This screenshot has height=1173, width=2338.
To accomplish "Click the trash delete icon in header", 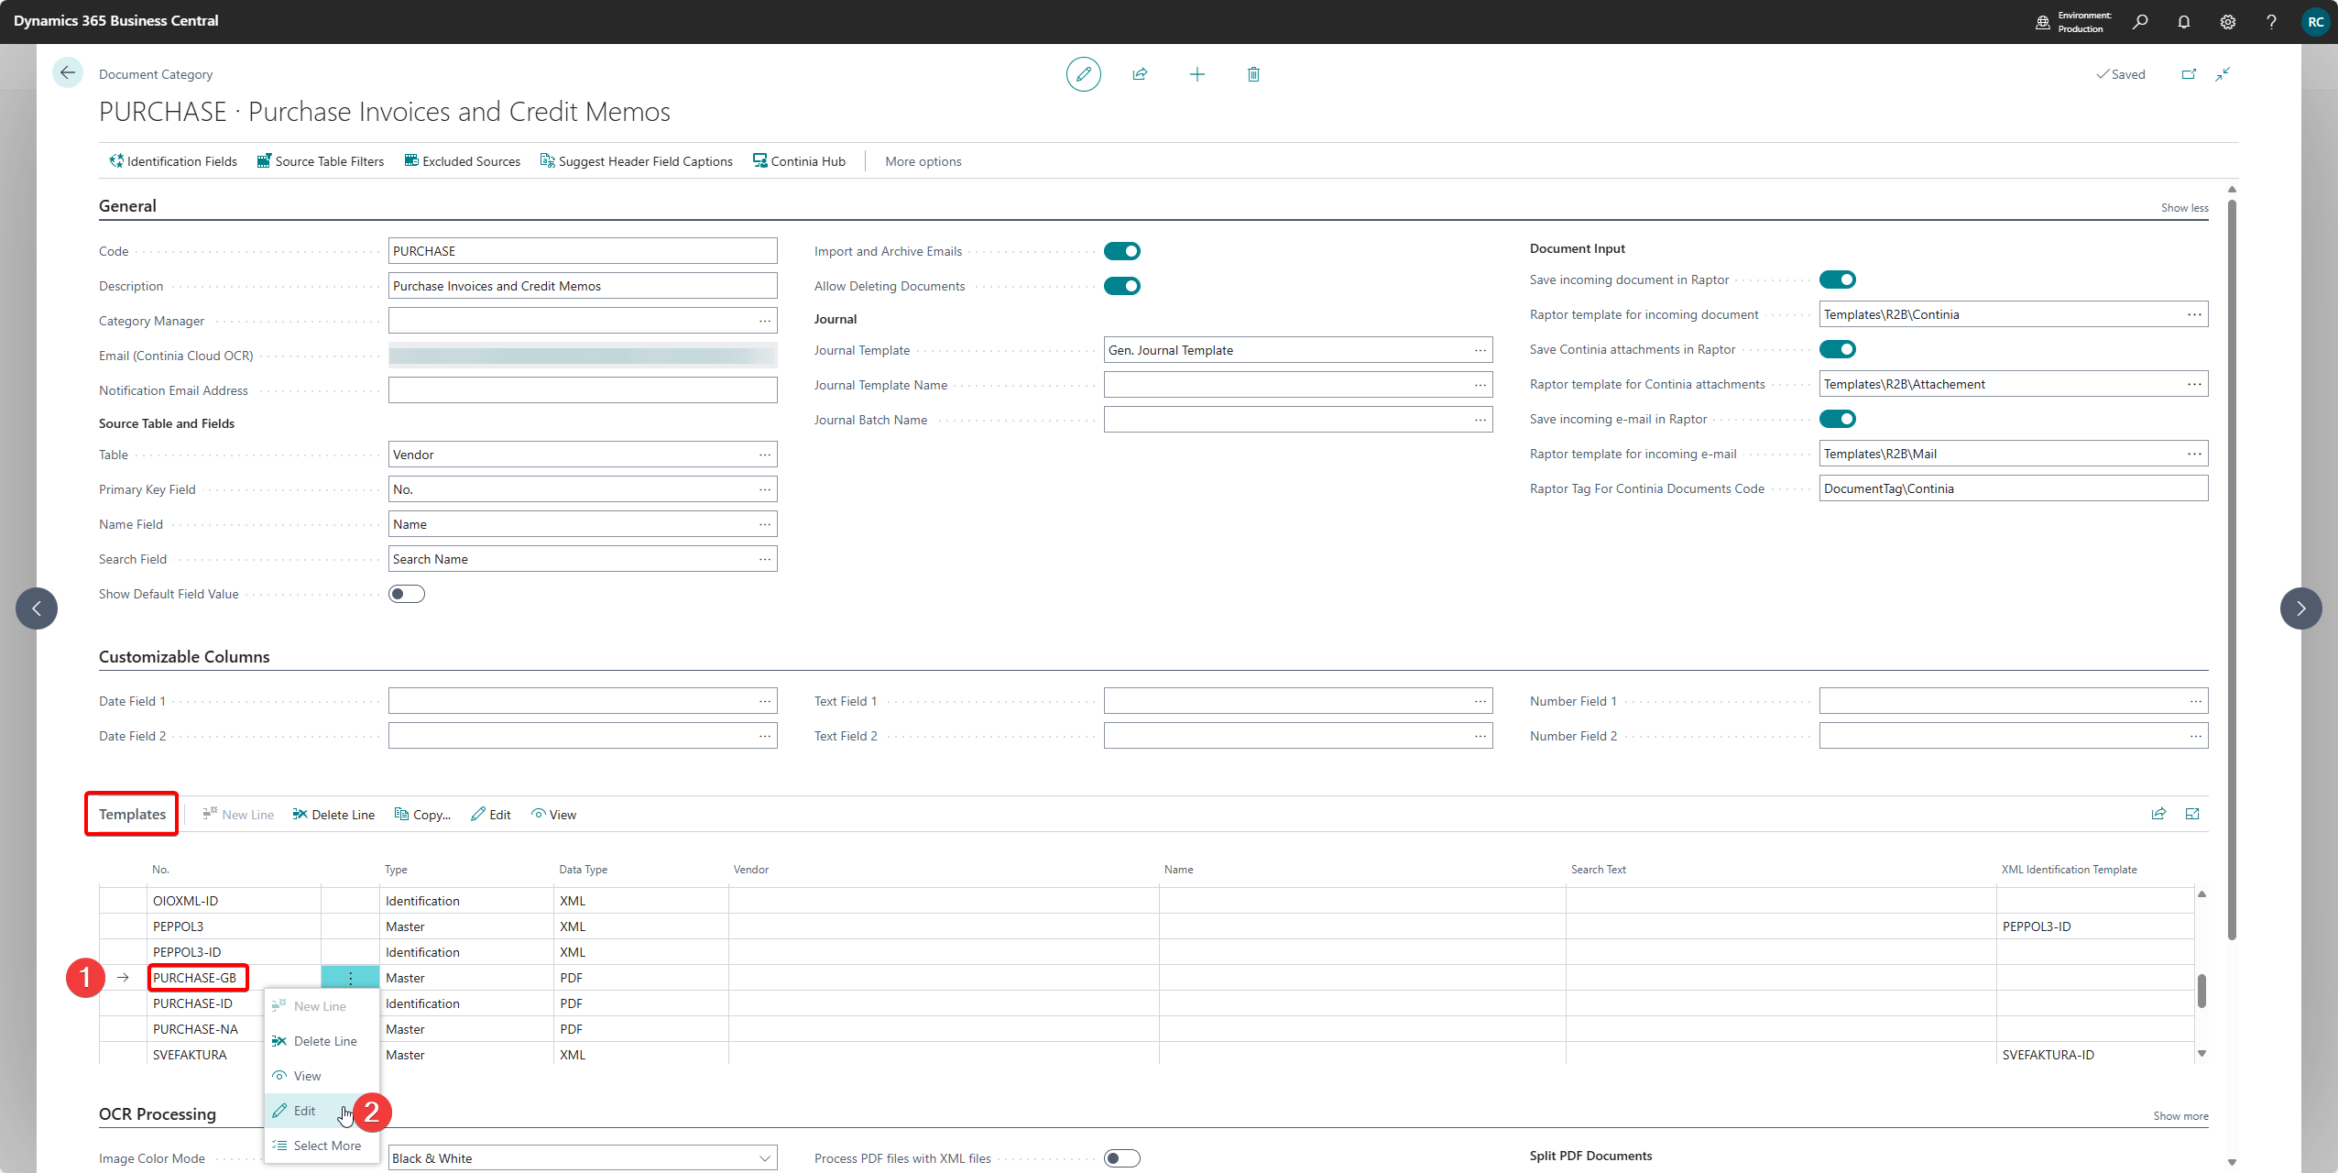I will click(x=1253, y=74).
